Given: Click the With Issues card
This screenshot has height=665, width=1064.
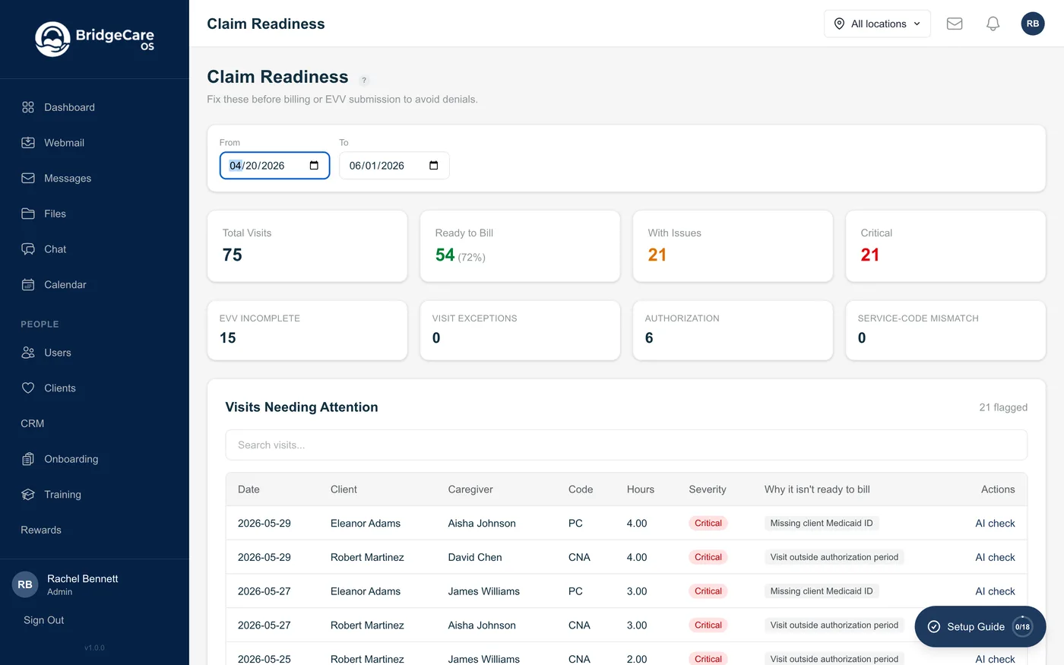Looking at the screenshot, I should coord(733,246).
